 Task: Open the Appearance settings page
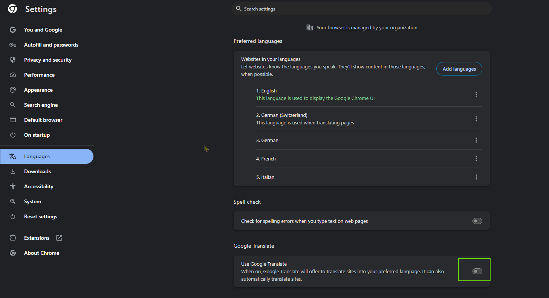click(x=47, y=90)
